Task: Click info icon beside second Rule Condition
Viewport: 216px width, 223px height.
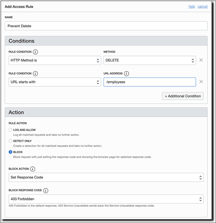Action: click(x=35, y=73)
